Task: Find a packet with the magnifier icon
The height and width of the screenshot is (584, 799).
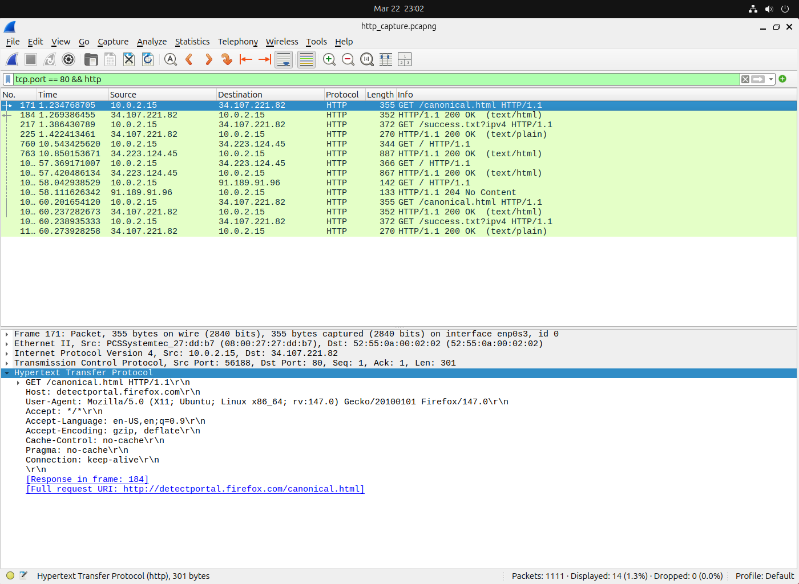Action: pyautogui.click(x=171, y=59)
